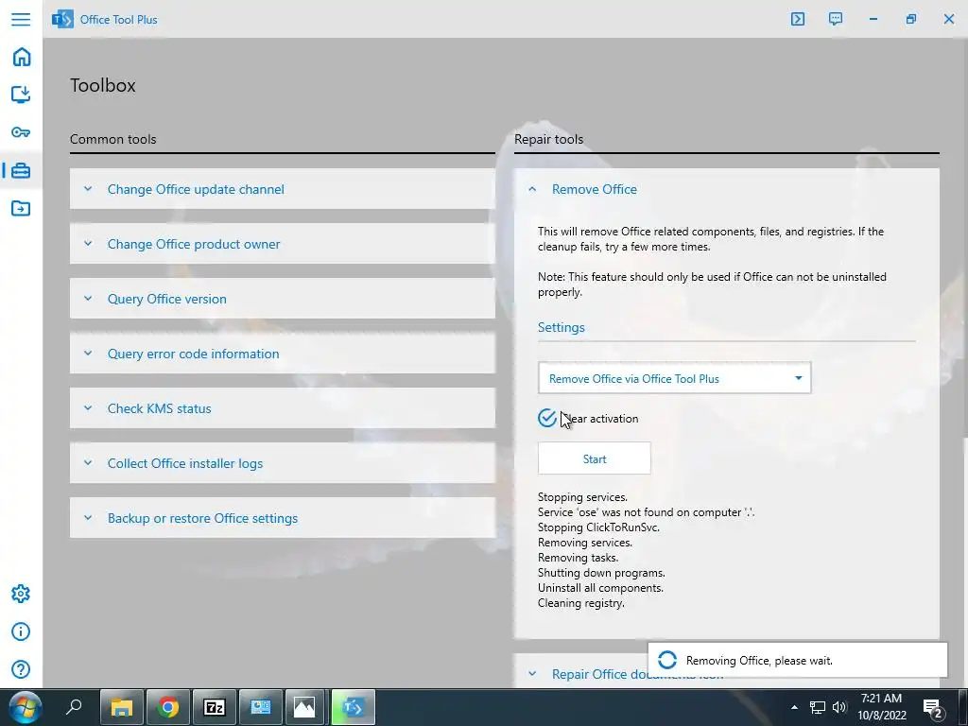Open the action center notifications icon

pos(933,708)
